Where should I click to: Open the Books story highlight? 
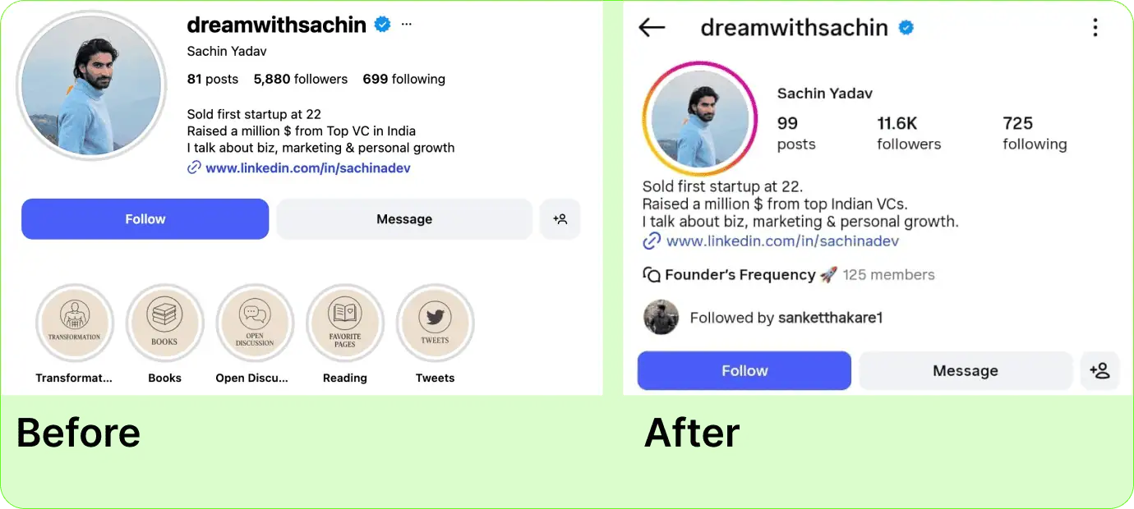[x=164, y=323]
